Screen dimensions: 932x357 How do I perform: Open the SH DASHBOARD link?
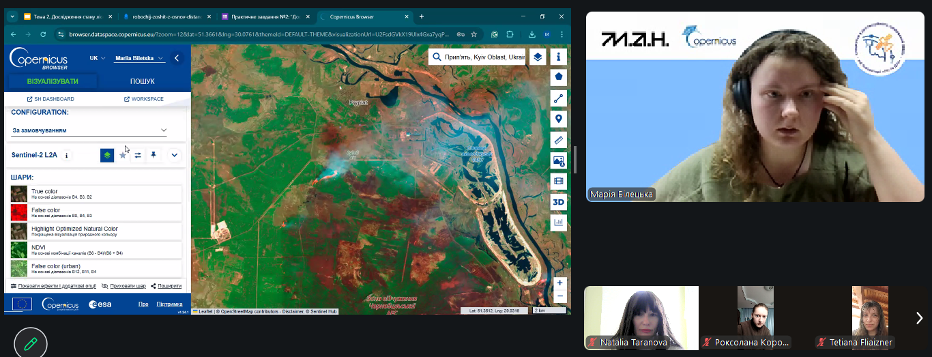click(50, 99)
